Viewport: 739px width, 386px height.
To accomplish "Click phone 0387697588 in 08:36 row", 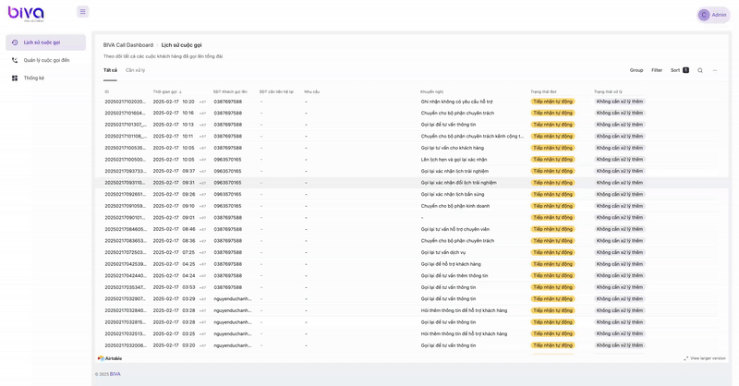I will [227, 241].
